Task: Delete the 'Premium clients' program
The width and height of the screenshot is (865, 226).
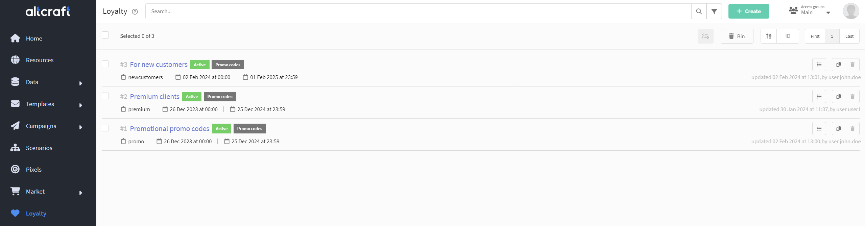Action: click(852, 97)
